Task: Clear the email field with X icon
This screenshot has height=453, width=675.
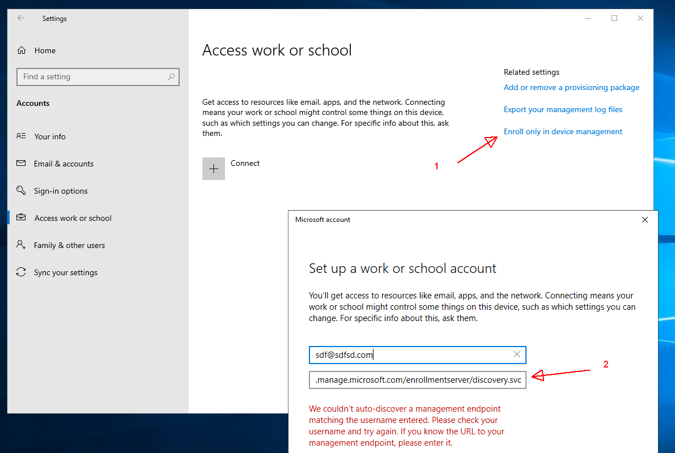Action: click(516, 354)
